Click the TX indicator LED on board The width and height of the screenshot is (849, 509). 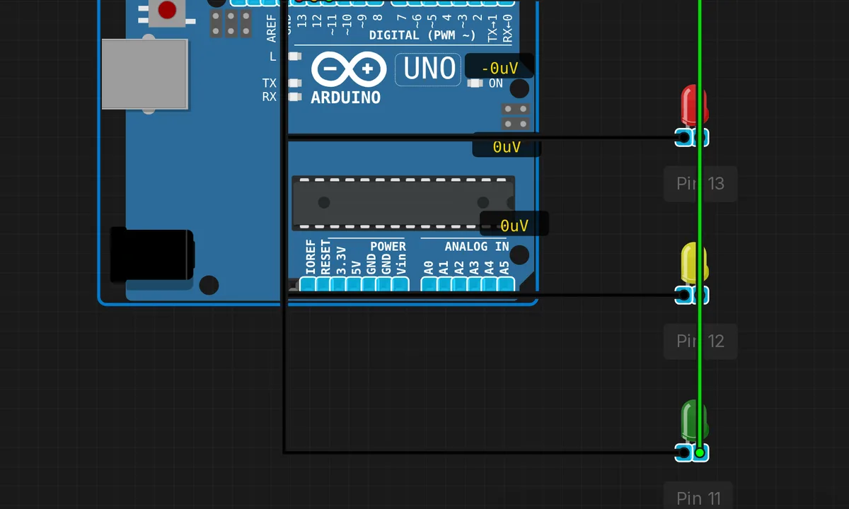click(x=295, y=83)
